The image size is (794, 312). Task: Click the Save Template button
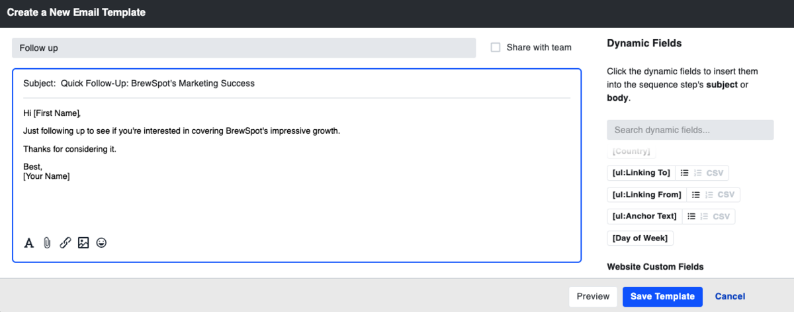[x=662, y=297]
